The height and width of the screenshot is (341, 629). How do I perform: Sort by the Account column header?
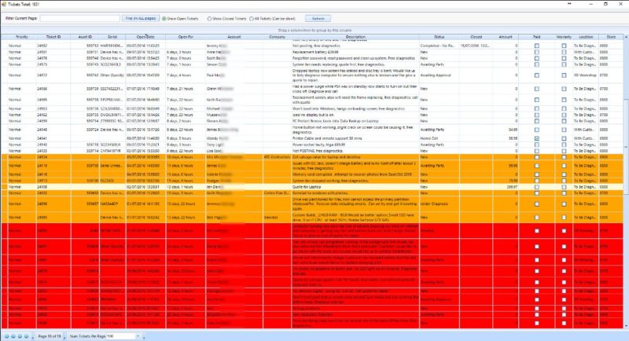234,37
